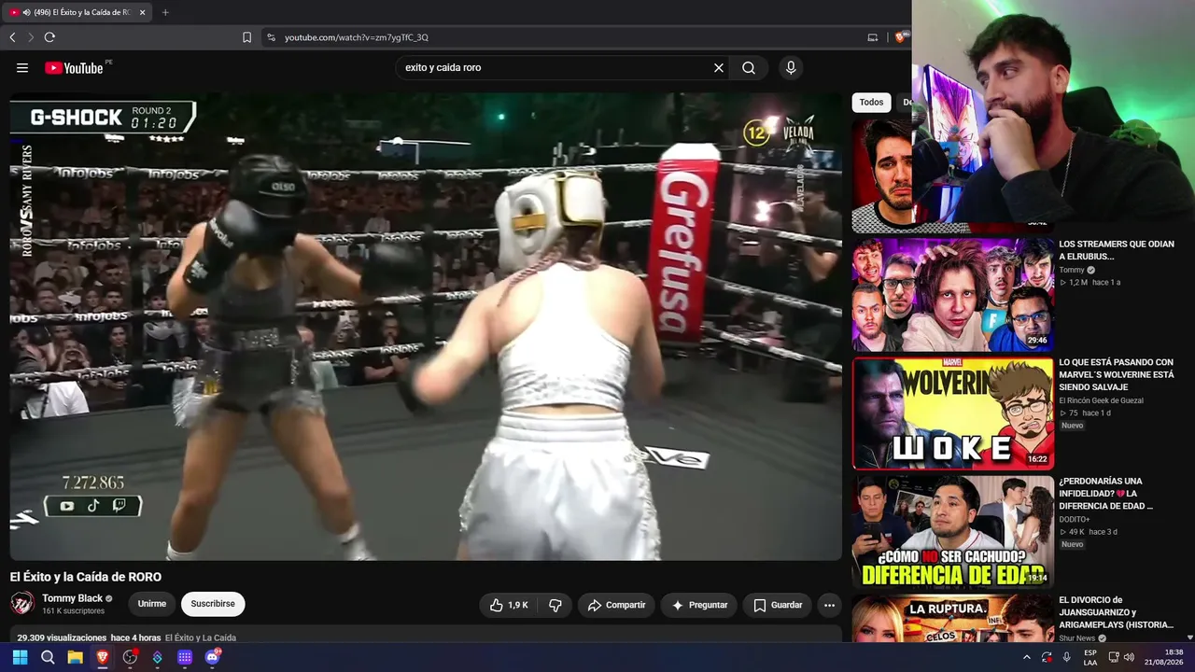Screen dimensions: 1195x672
Task: Open Discord from the taskbar
Action: 212,657
